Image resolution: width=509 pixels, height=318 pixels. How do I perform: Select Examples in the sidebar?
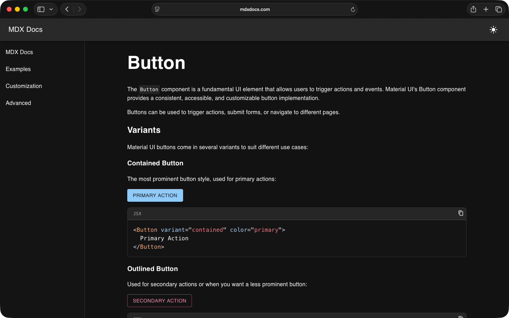pyautogui.click(x=18, y=69)
